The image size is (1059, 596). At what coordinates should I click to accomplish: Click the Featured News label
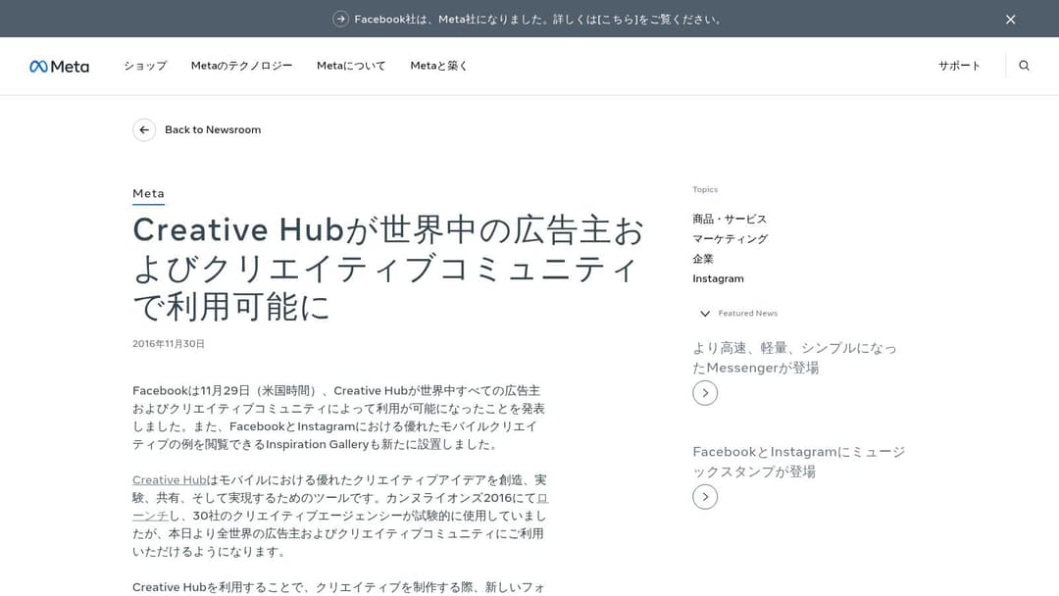coord(747,313)
